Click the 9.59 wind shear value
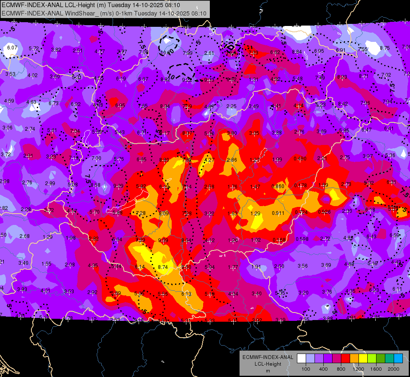410x377 pixels. [x=163, y=240]
